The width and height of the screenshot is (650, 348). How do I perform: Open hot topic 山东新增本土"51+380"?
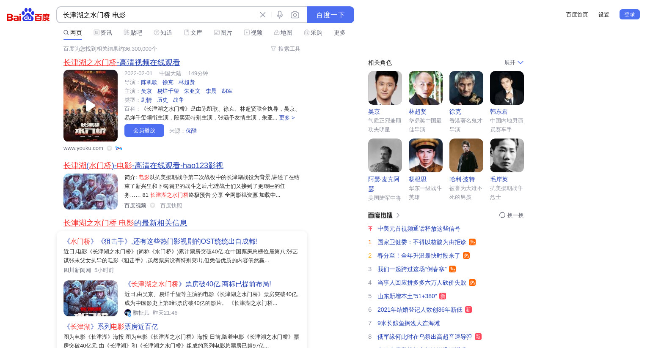407,296
